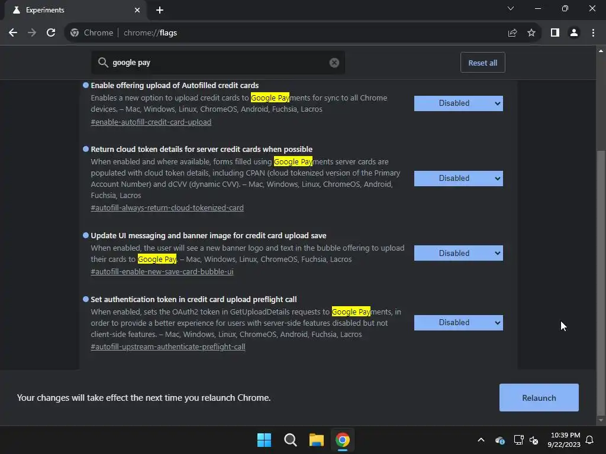The image size is (606, 454).
Task: Click the muted volume tray icon
Action: [534, 440]
